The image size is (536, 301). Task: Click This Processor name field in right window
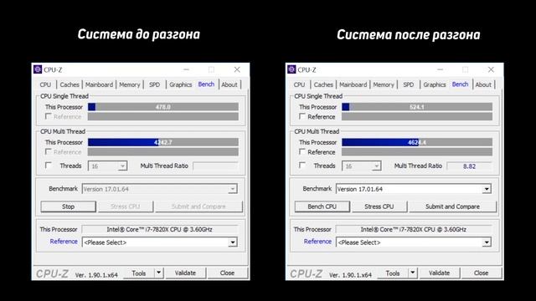click(414, 229)
